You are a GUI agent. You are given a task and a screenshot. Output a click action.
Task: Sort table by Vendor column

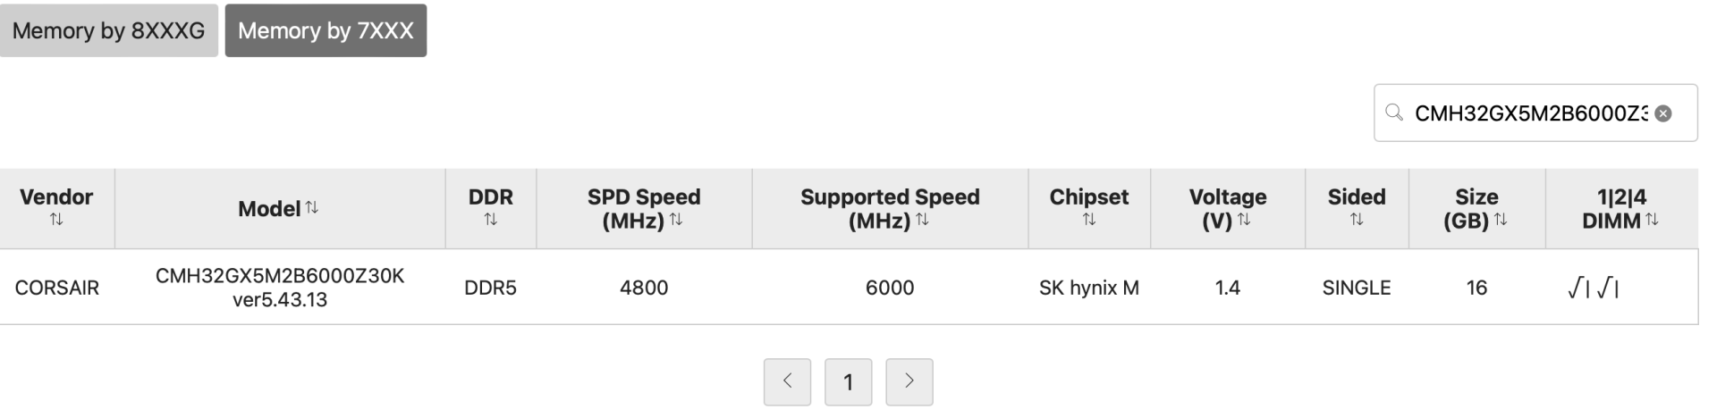(x=56, y=220)
